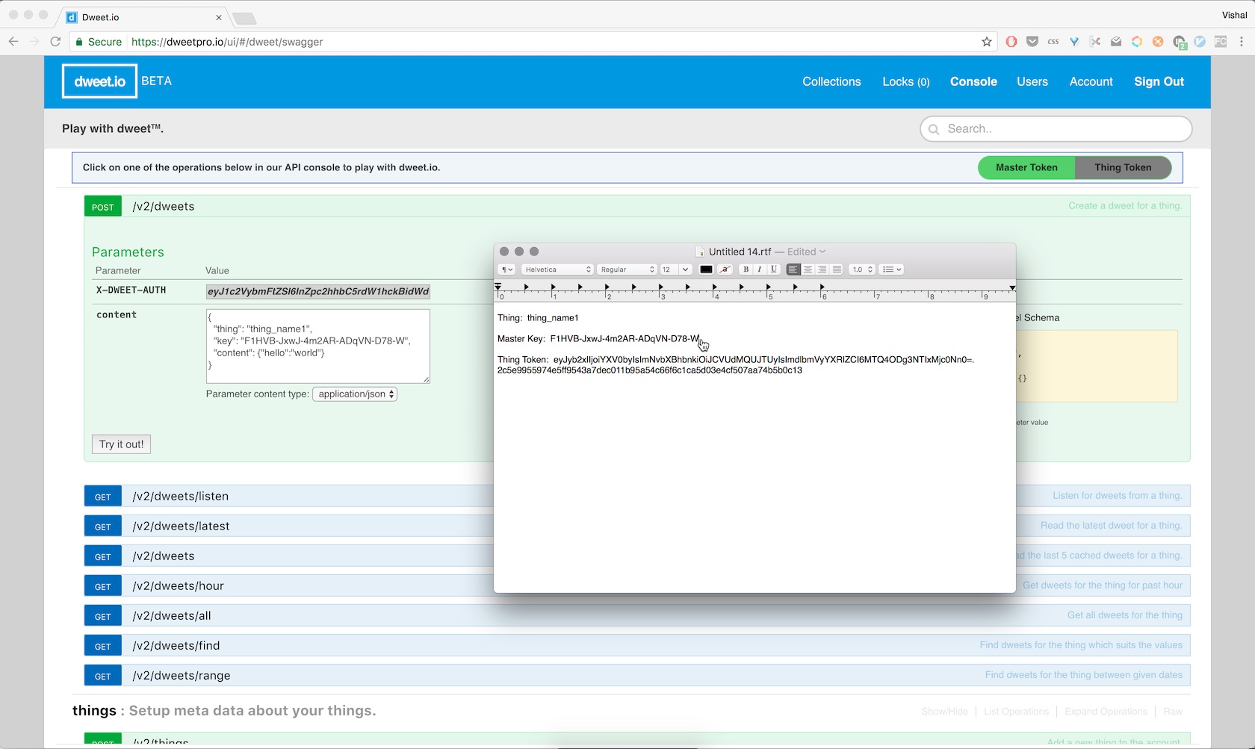Viewport: 1255px width, 749px height.
Task: Align text left in TextEdit
Action: (793, 270)
